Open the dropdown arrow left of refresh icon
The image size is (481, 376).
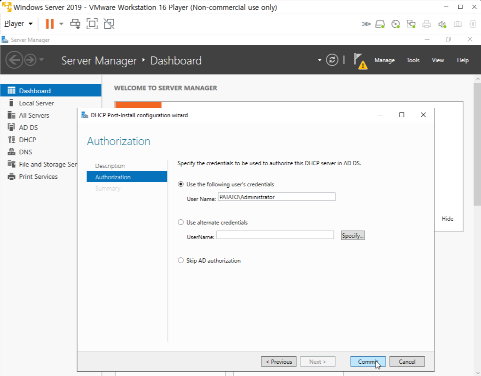(x=319, y=60)
